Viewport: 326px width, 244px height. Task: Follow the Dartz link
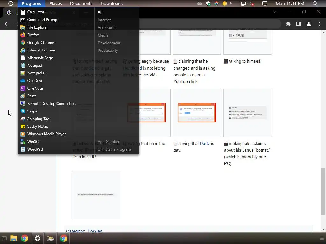coord(205,143)
